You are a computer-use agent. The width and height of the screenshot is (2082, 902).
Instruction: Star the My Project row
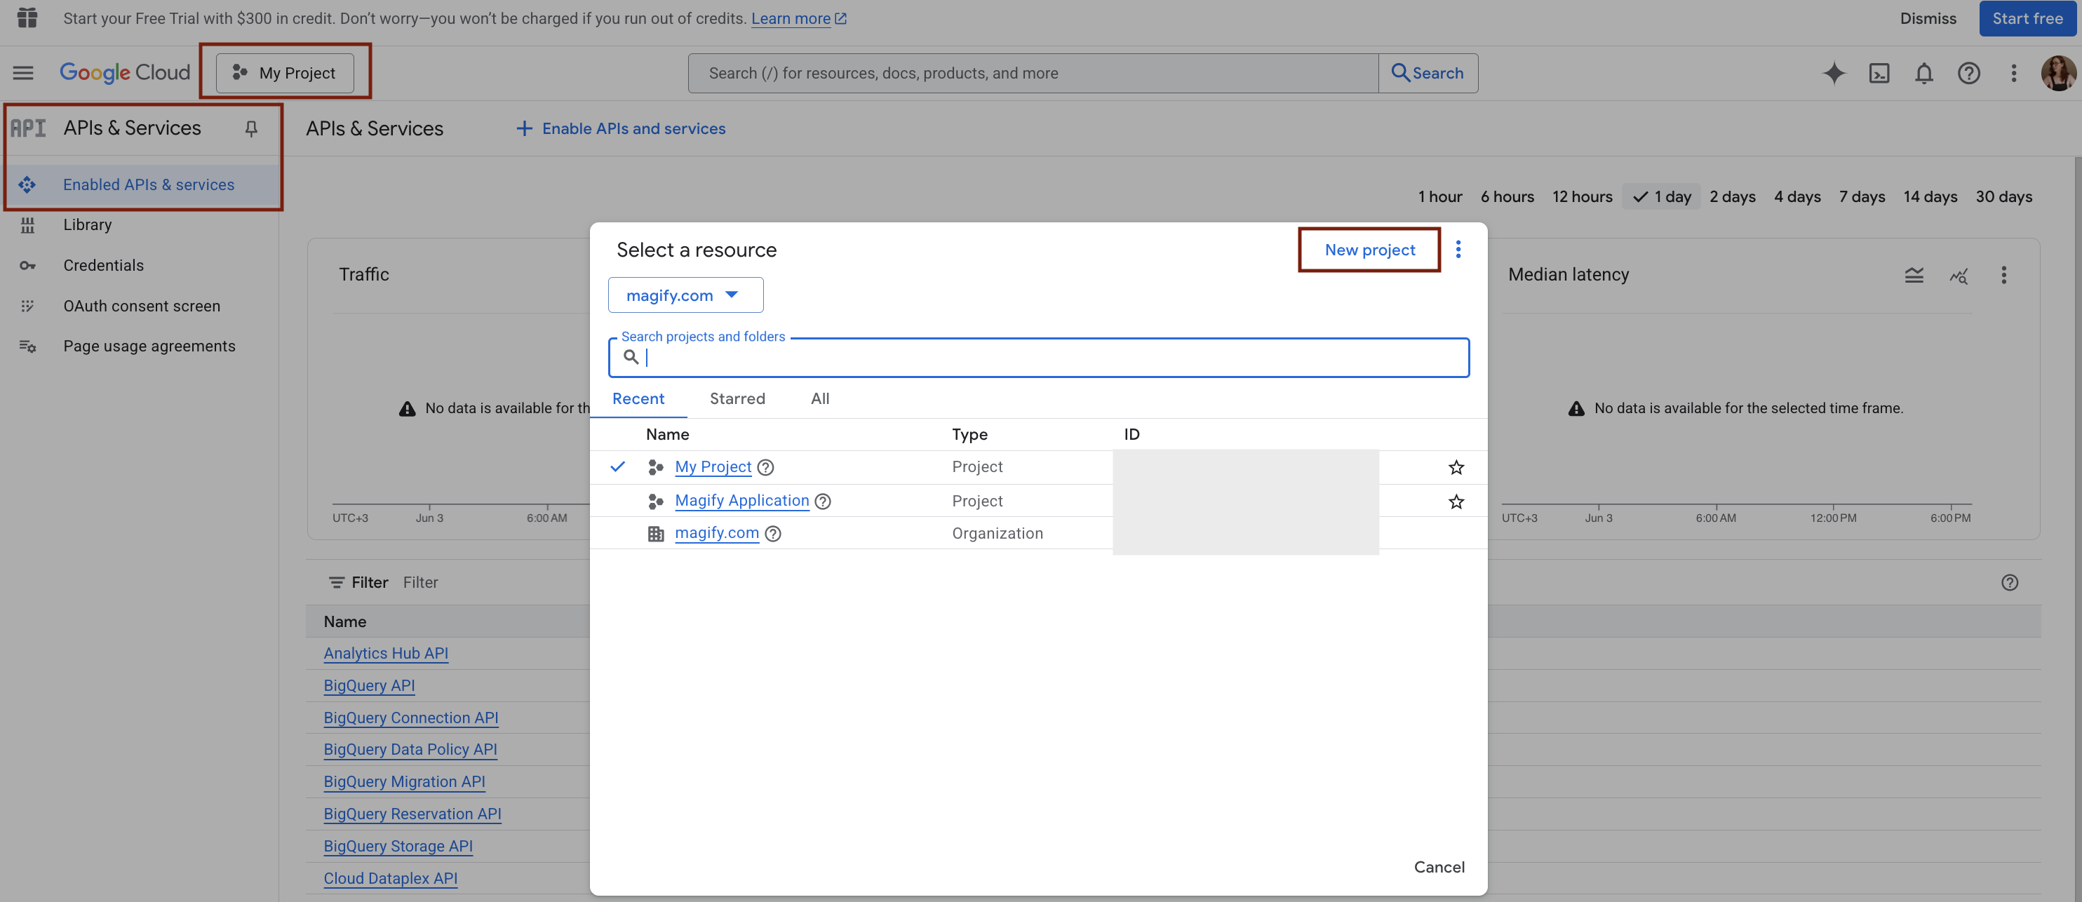[x=1456, y=467]
